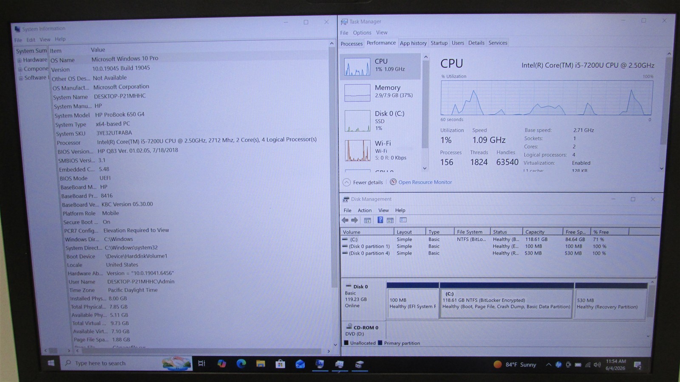Open the notification center icon
680x382 pixels.
tap(637, 365)
